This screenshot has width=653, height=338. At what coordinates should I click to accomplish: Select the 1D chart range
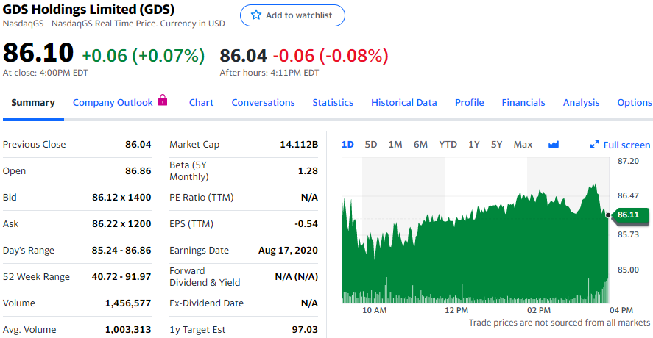347,145
